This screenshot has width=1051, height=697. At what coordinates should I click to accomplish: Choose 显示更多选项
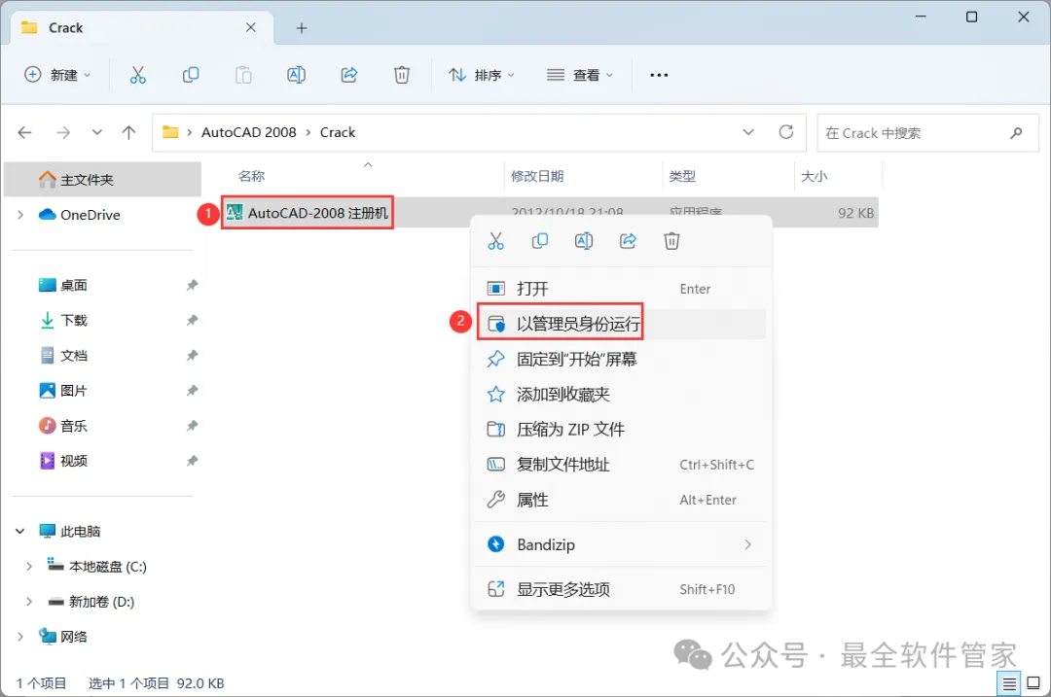click(x=621, y=589)
